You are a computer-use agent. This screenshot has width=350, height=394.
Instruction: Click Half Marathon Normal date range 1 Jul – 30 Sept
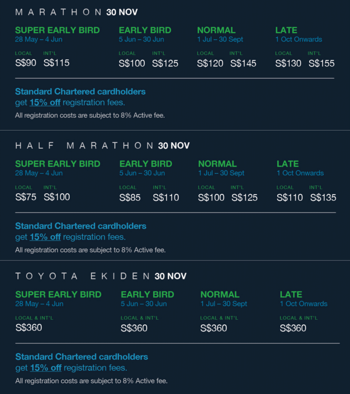[x=221, y=173]
